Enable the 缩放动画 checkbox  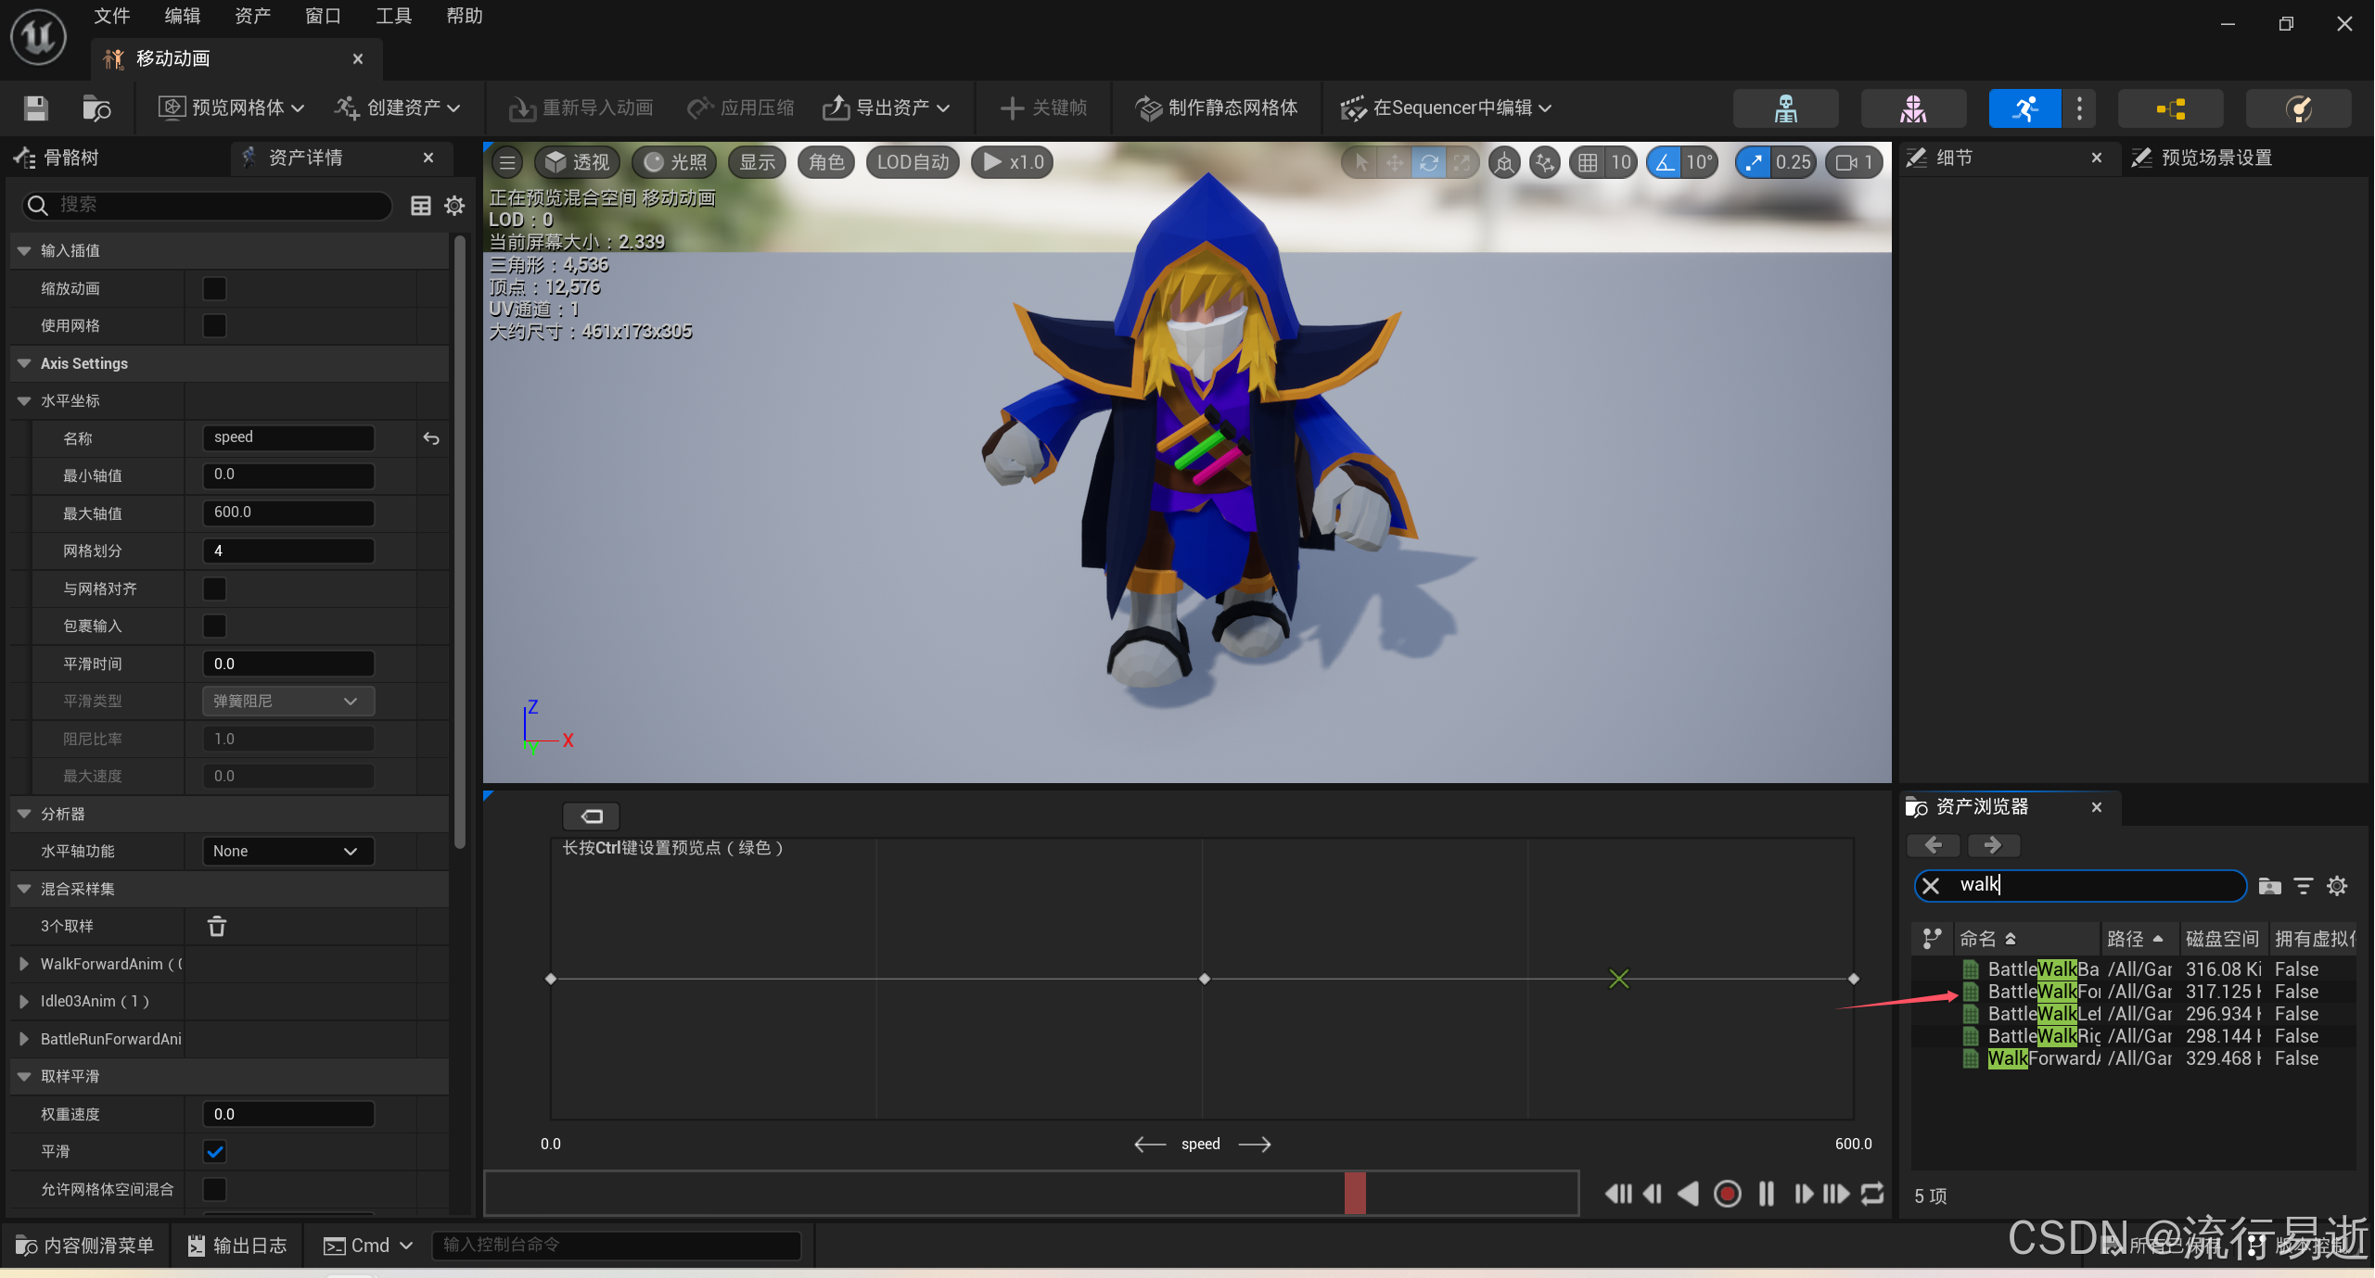(214, 288)
